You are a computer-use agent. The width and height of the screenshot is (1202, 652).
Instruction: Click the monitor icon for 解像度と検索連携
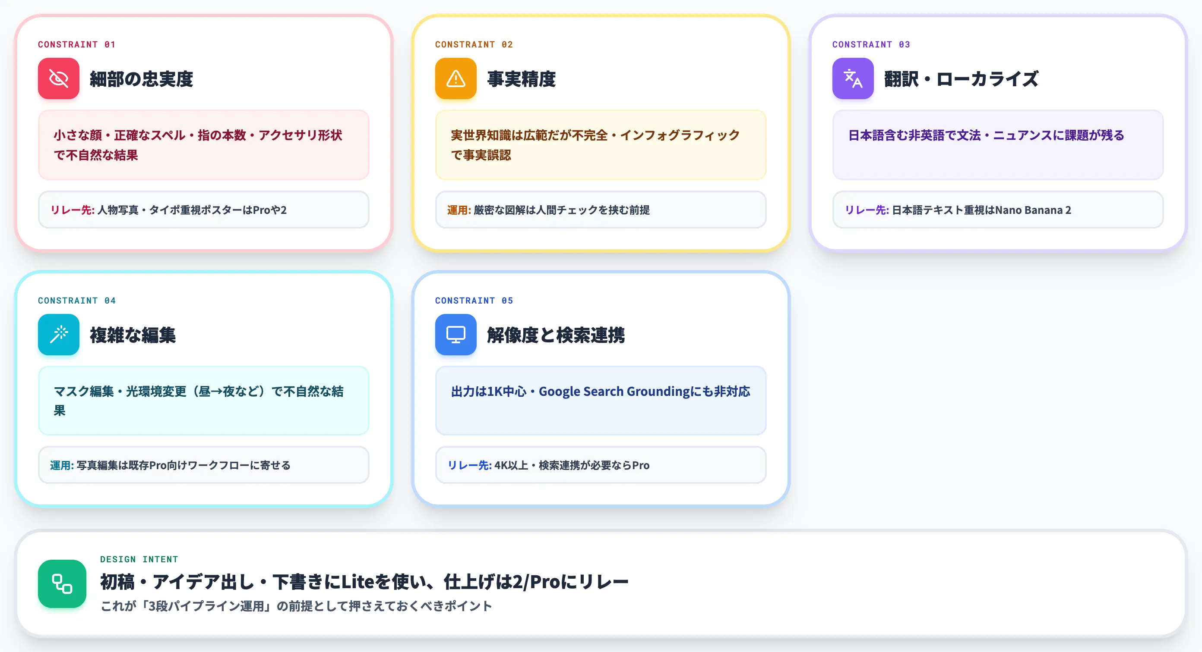tap(455, 335)
